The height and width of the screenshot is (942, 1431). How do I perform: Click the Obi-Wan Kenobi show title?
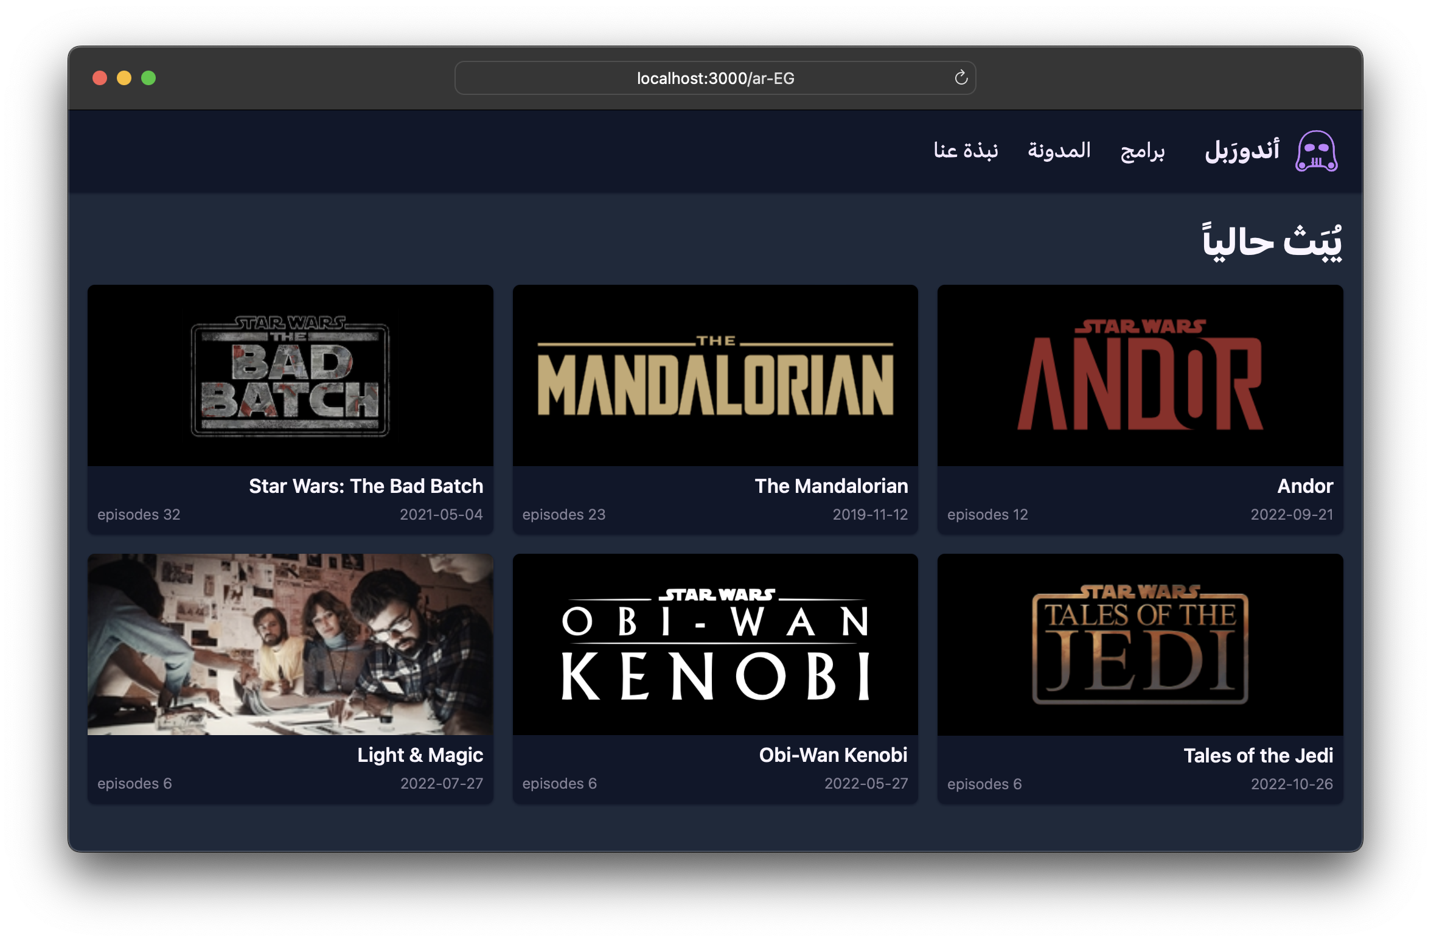[x=834, y=755]
